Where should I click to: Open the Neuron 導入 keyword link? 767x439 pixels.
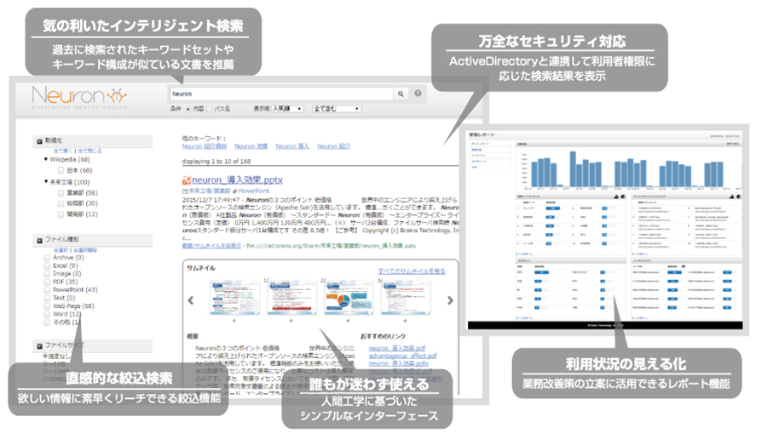click(x=292, y=146)
